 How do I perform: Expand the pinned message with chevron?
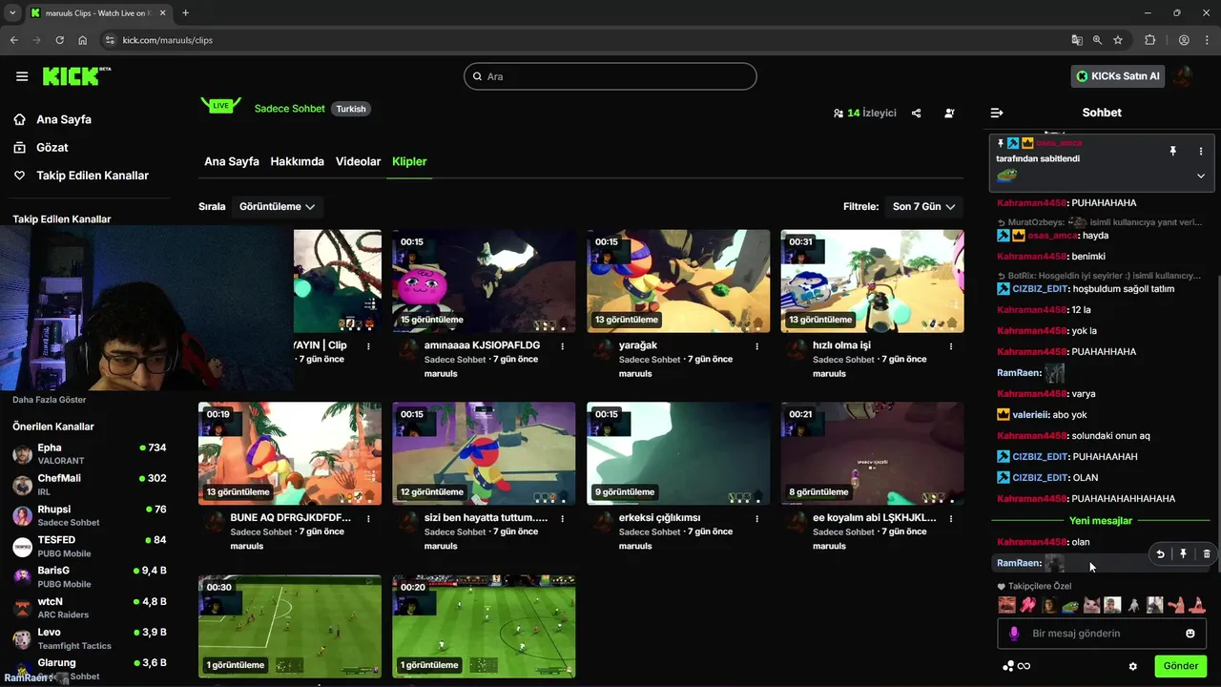pos(1201,176)
